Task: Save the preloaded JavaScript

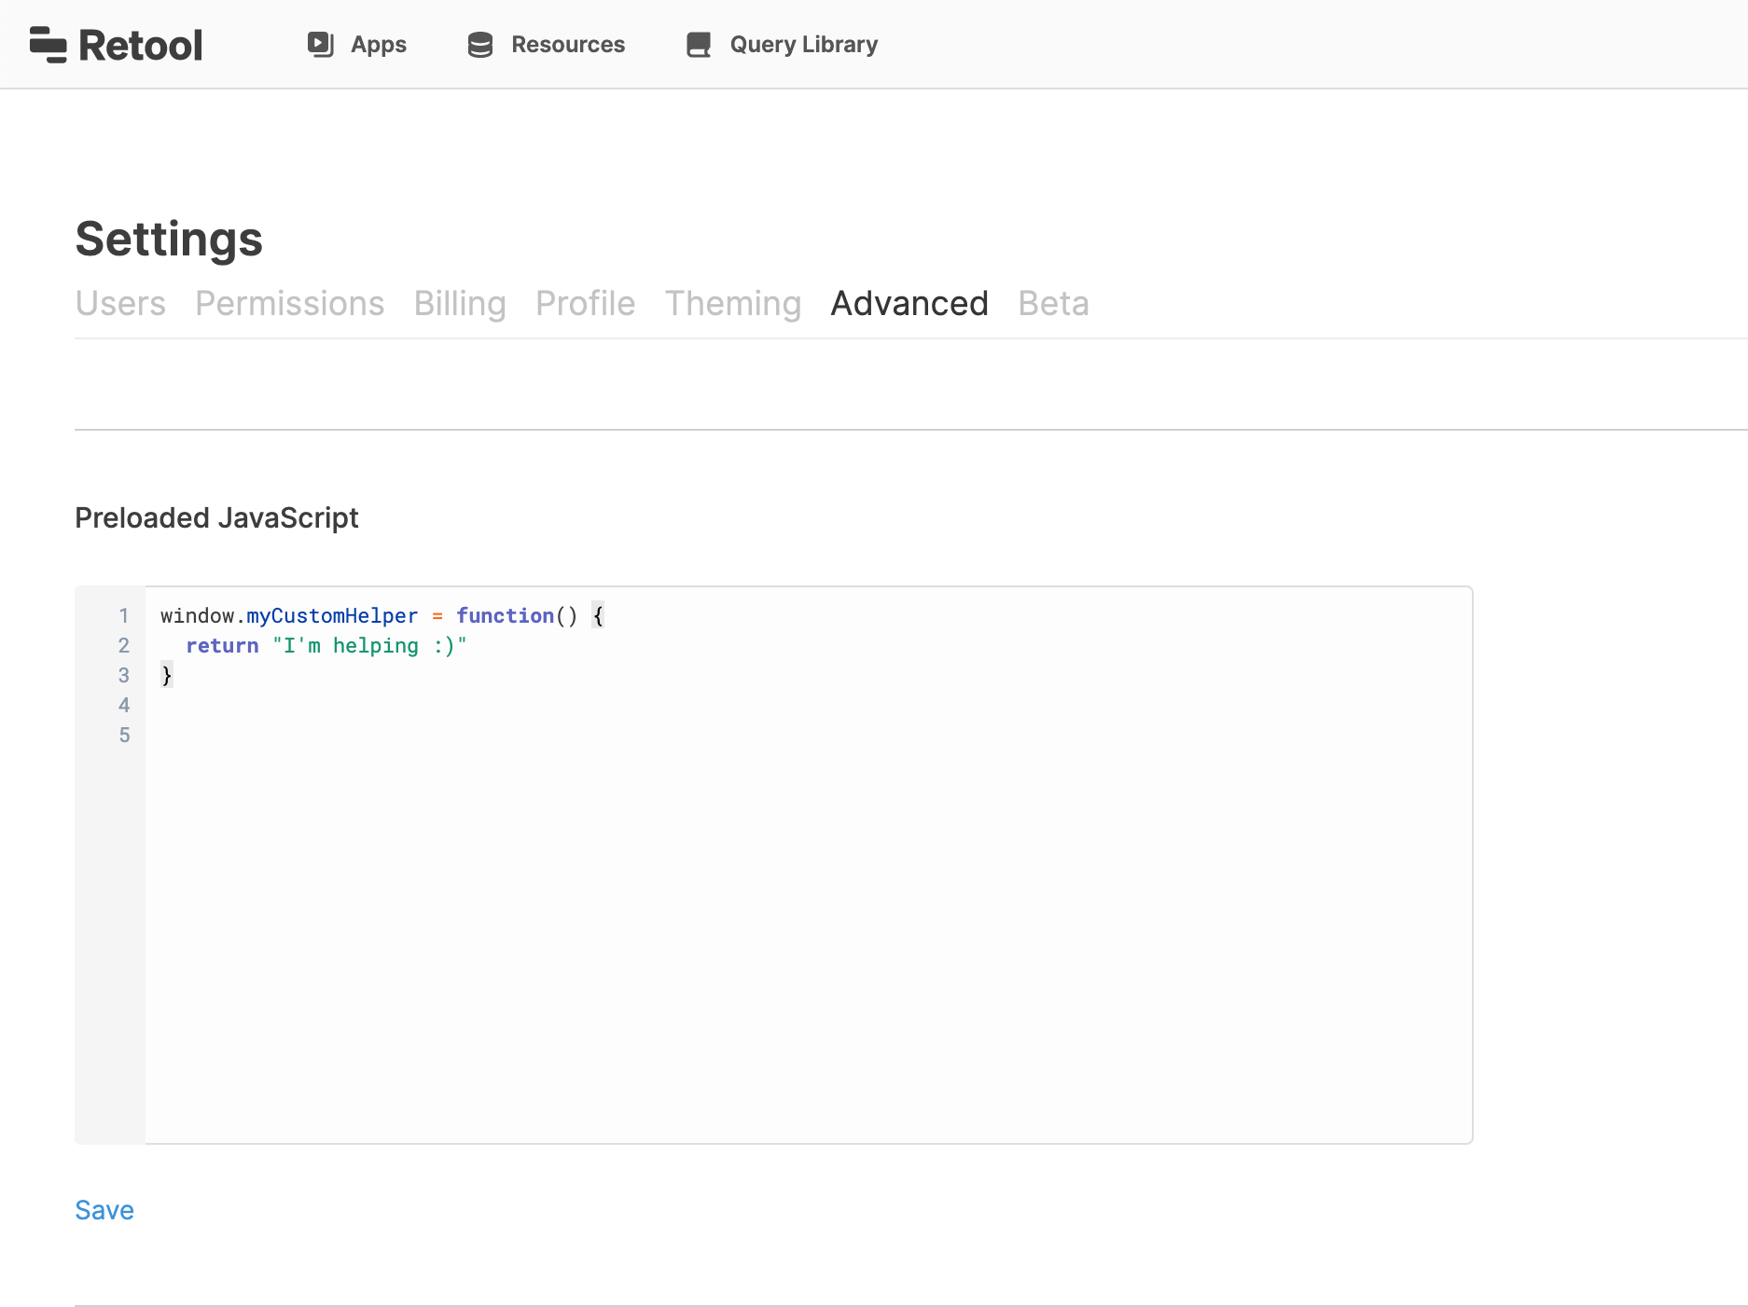Action: click(x=104, y=1210)
